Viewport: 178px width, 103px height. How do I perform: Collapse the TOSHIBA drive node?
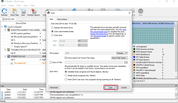[x=5, y=50]
